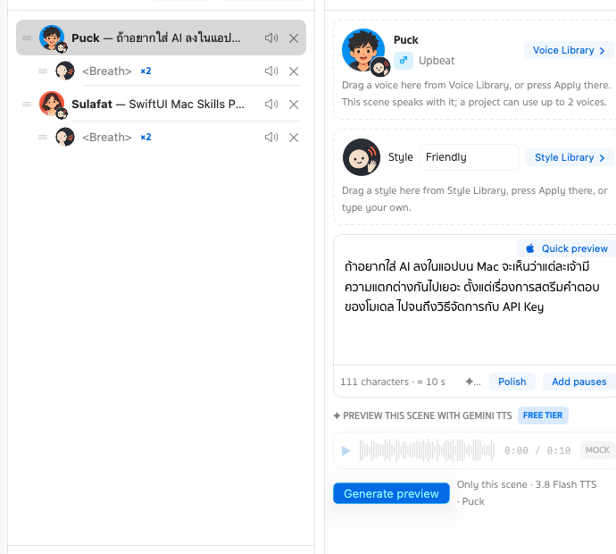Edit the Style text field showing Friendly

pyautogui.click(x=470, y=157)
